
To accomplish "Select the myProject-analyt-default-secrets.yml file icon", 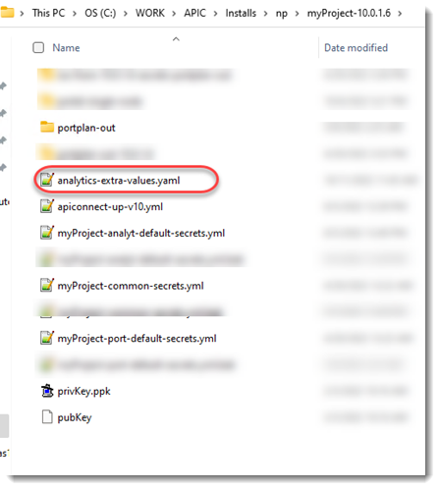I will point(47,233).
